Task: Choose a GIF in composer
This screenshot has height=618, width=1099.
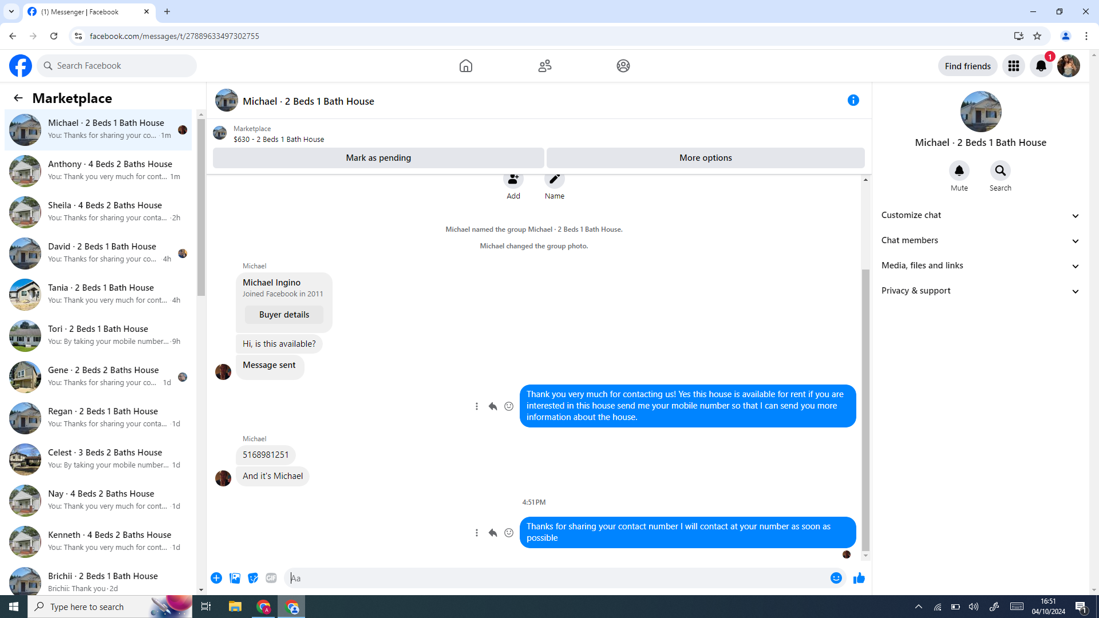Action: 271,578
